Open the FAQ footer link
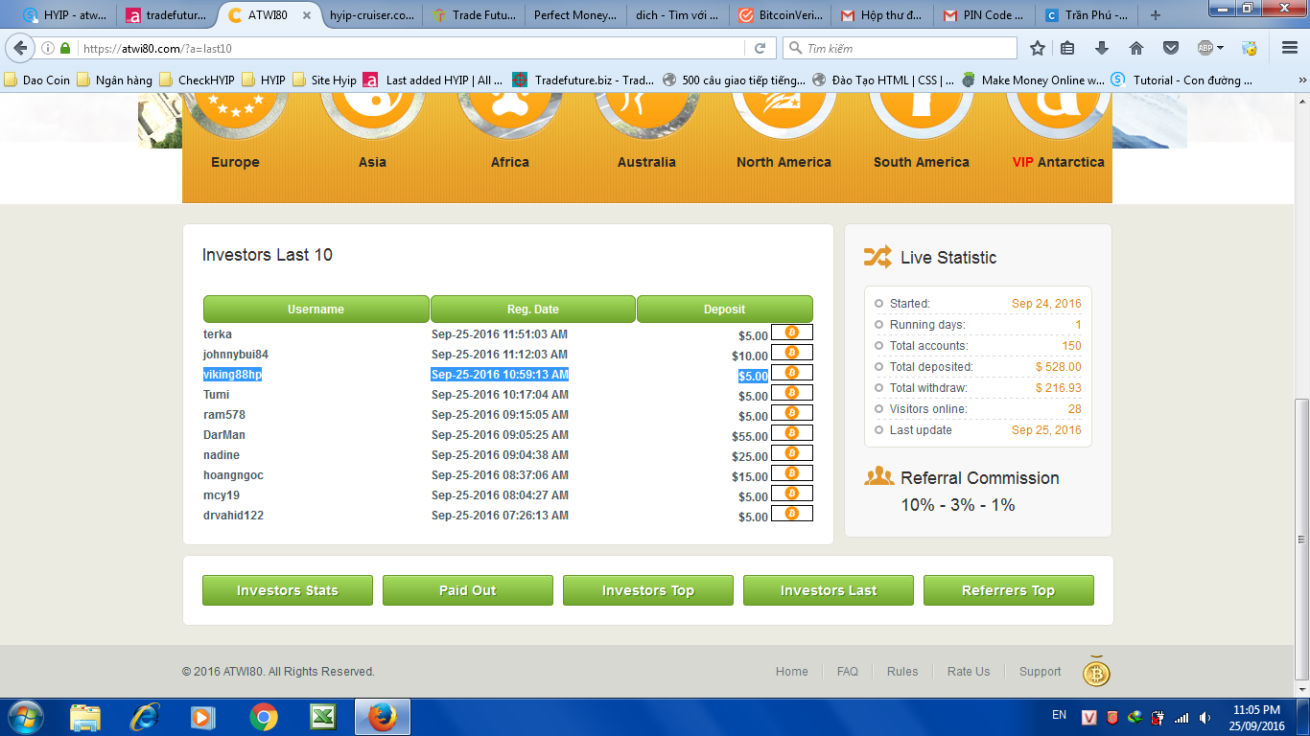 click(x=848, y=672)
